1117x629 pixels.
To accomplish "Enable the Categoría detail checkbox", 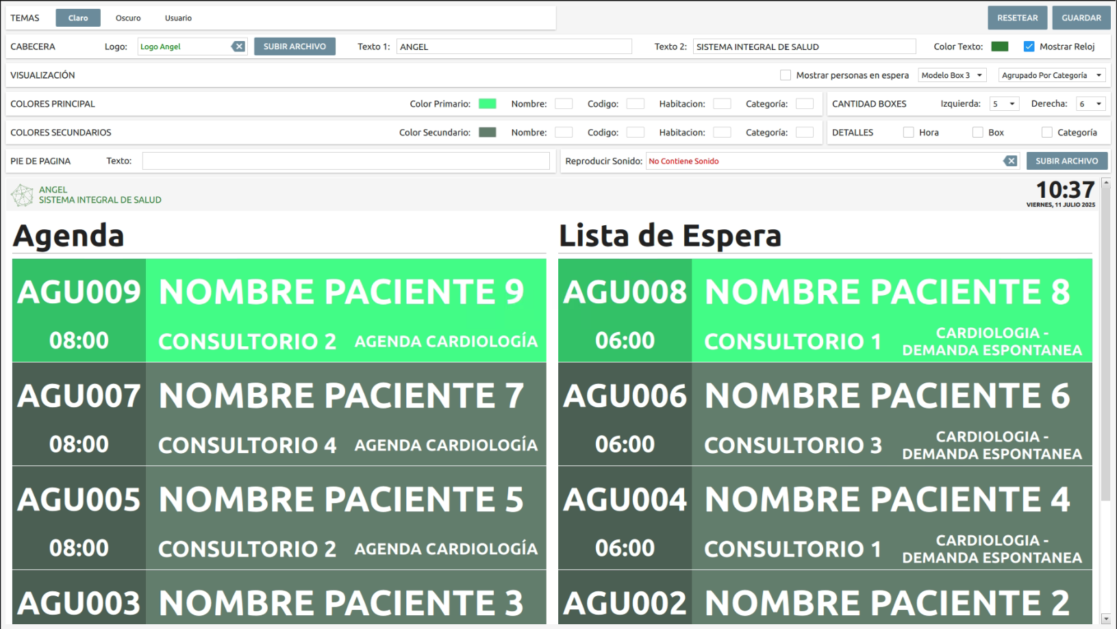I will (x=1046, y=132).
